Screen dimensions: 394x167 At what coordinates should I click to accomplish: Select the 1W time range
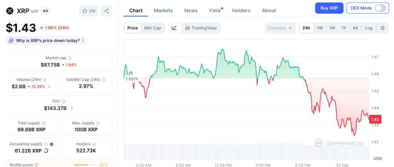[320, 28]
